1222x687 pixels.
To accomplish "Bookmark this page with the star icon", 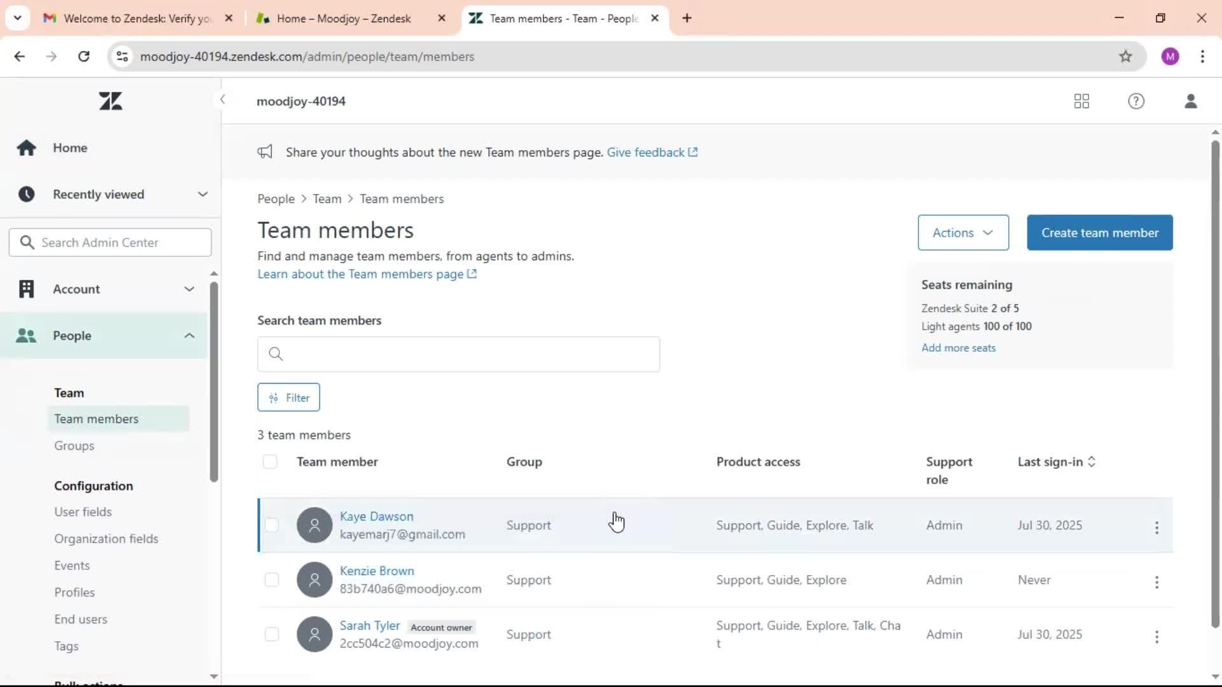I will (1125, 56).
